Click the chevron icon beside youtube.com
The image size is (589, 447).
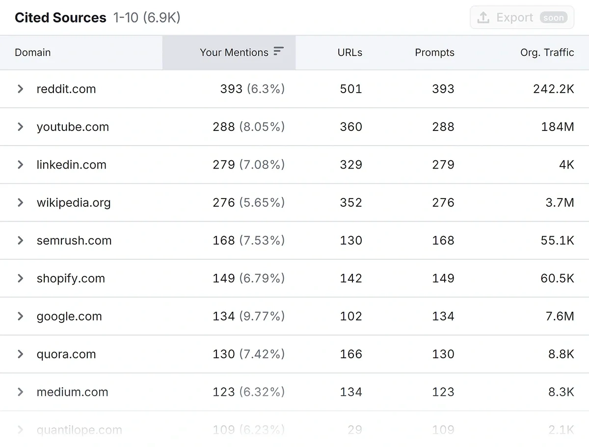(x=20, y=127)
